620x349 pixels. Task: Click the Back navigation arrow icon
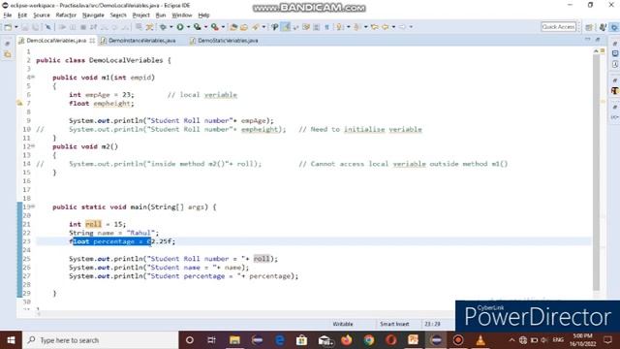[x=386, y=27]
